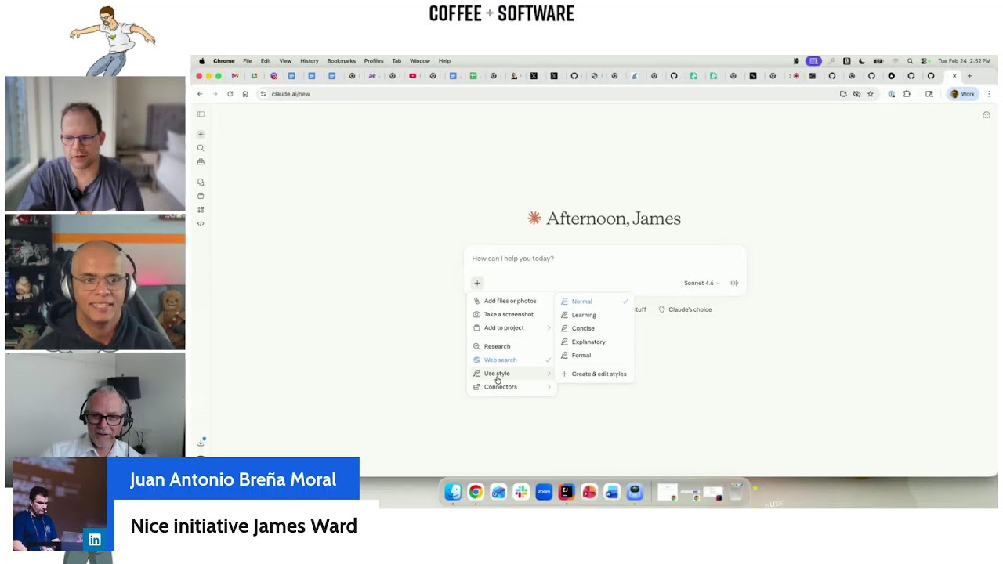Open Sonnet 4.6 model selector

701,283
